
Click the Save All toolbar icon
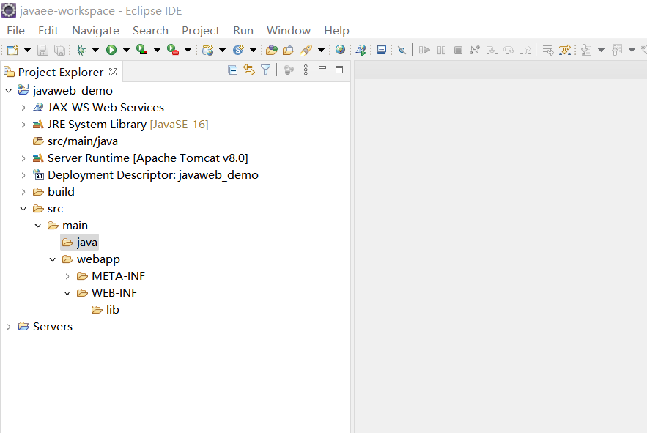coord(60,50)
